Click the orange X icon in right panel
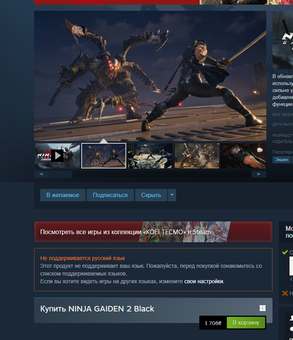Viewport: 293px width, 340px height. [285, 293]
